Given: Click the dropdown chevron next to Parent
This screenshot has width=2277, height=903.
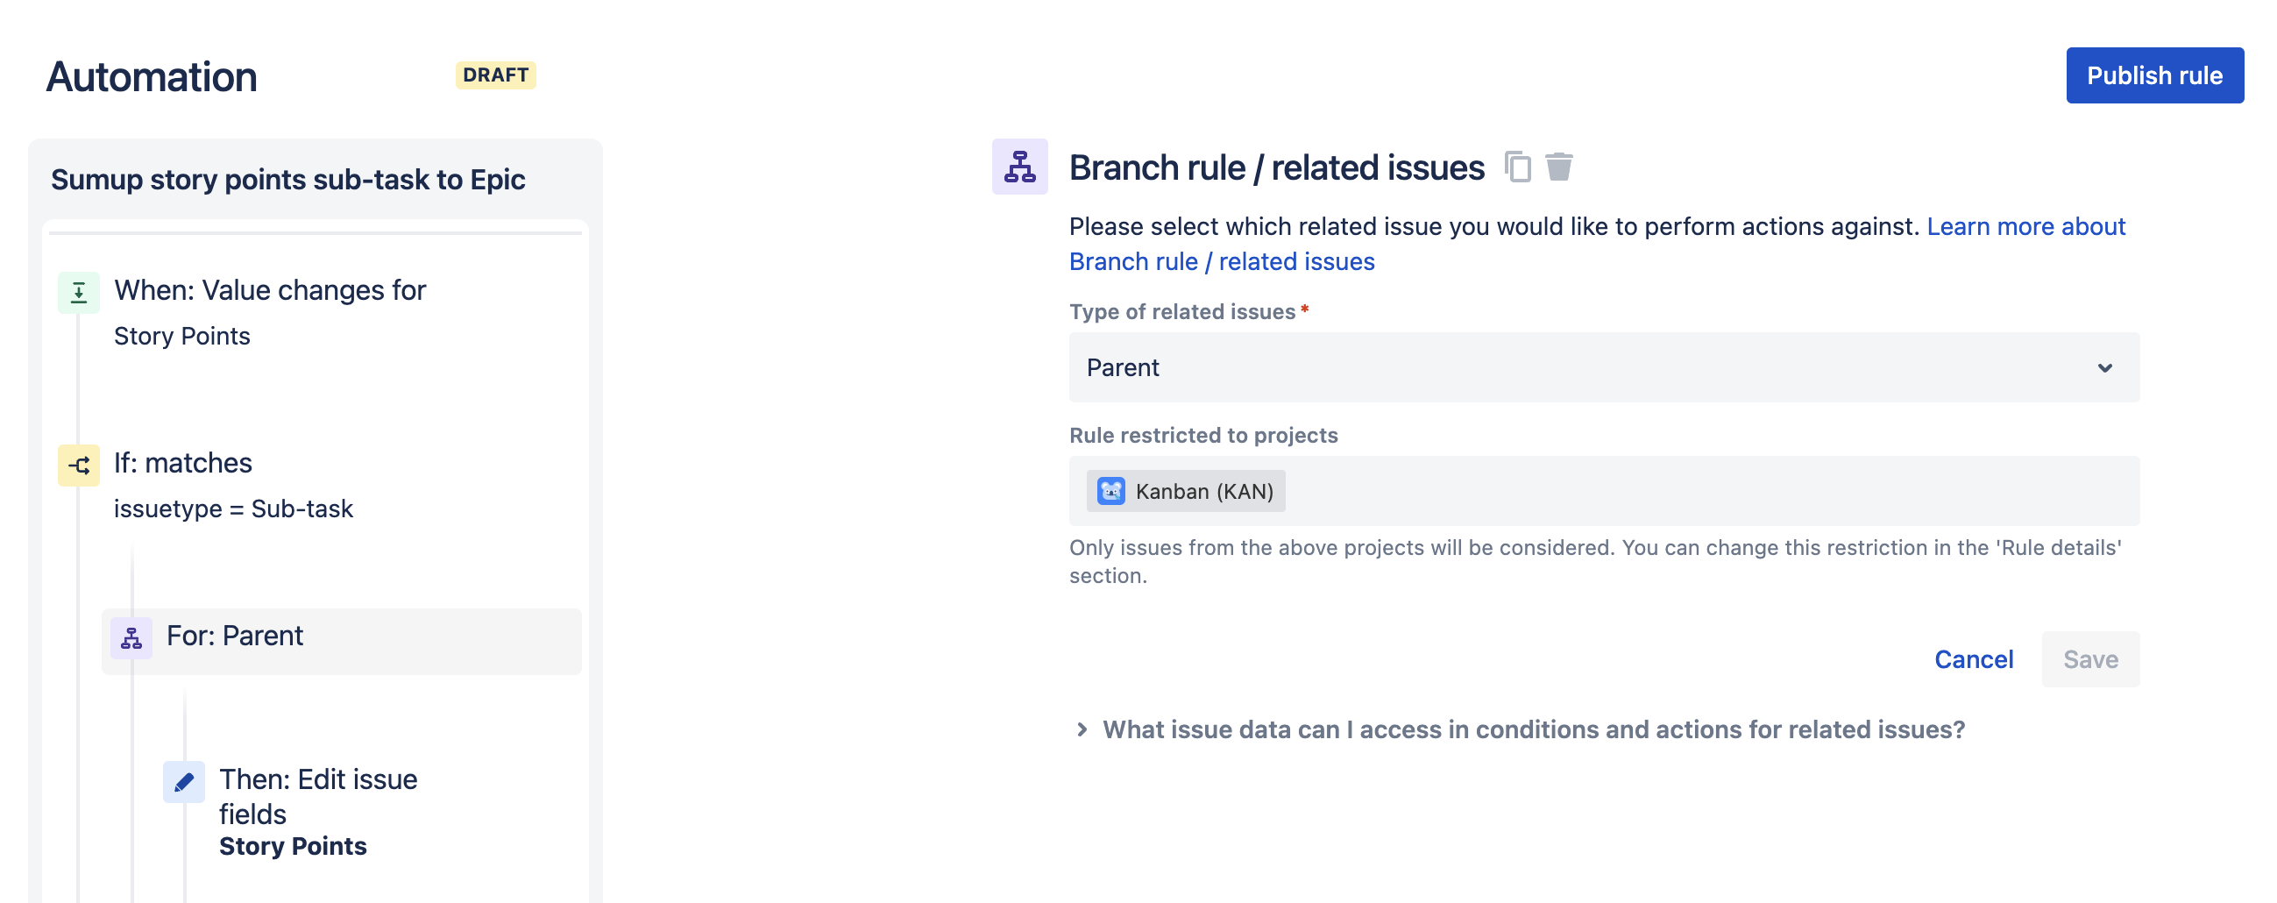Looking at the screenshot, I should pyautogui.click(x=2104, y=367).
